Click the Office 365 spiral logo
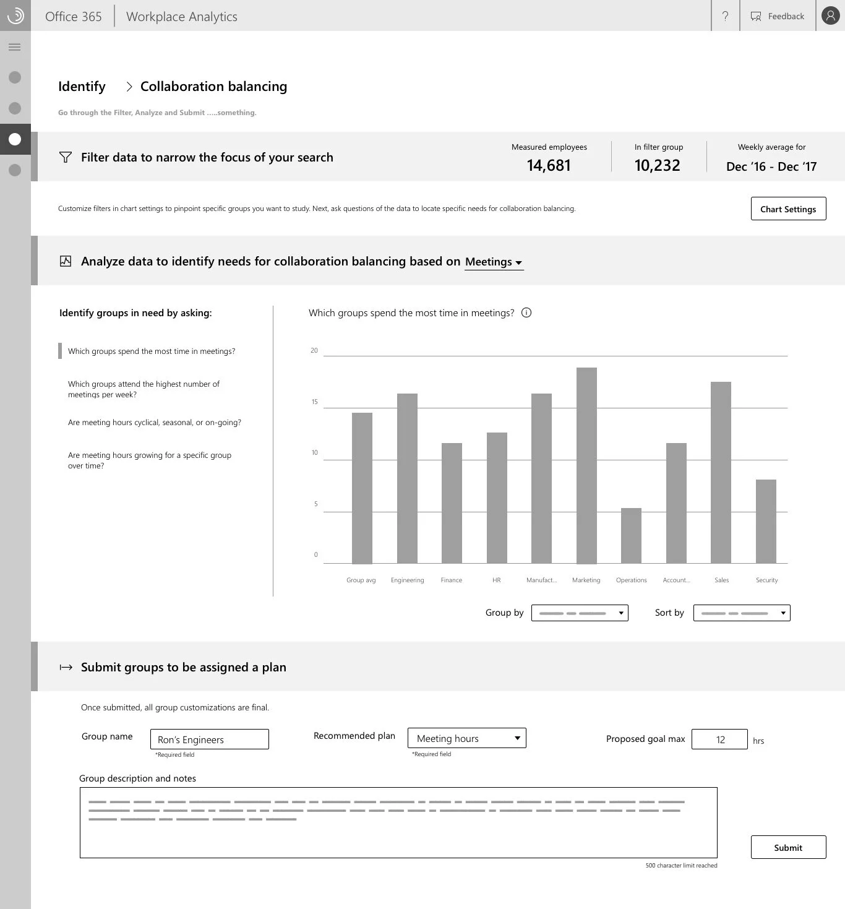Image resolution: width=845 pixels, height=909 pixels. [15, 15]
